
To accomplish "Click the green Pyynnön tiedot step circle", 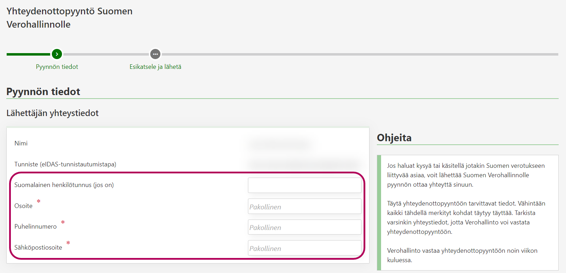I will [57, 54].
